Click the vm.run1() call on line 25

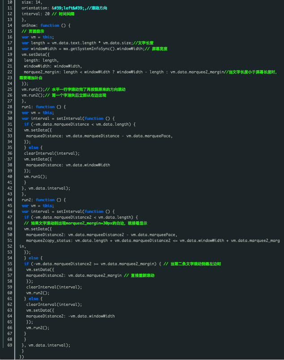pos(33,89)
